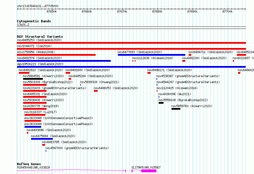Screen dimensions: 254x174
Task: Click the Cytogenetic Bands track heading
Action: point(34,21)
